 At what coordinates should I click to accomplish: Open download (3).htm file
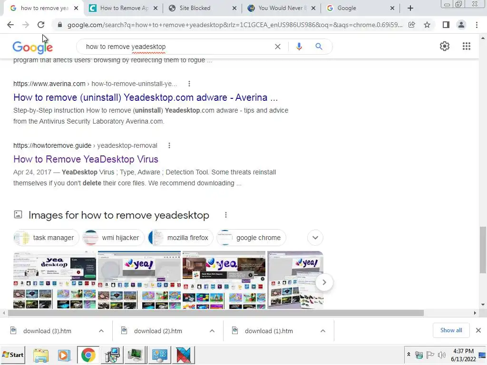(47, 331)
